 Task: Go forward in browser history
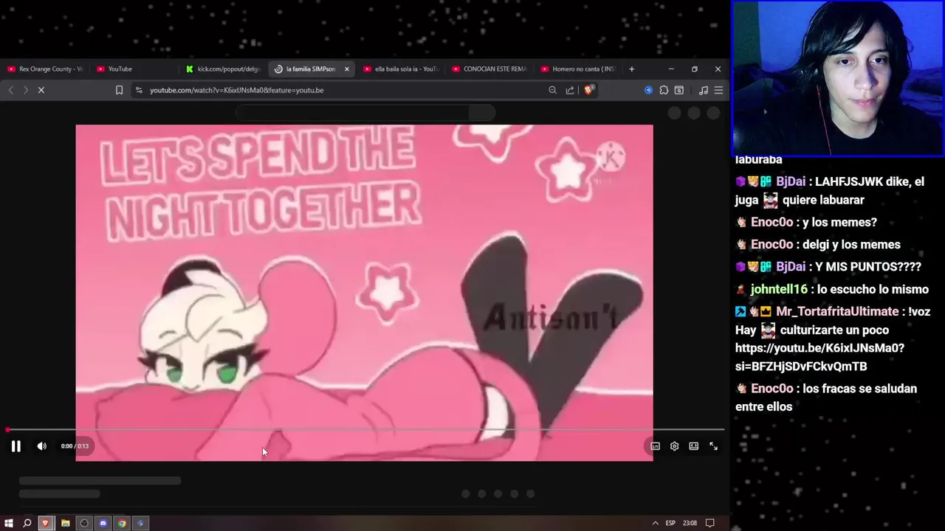[25, 90]
